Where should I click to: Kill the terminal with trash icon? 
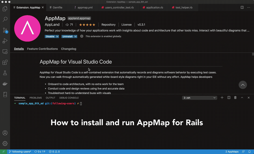pos(235,98)
